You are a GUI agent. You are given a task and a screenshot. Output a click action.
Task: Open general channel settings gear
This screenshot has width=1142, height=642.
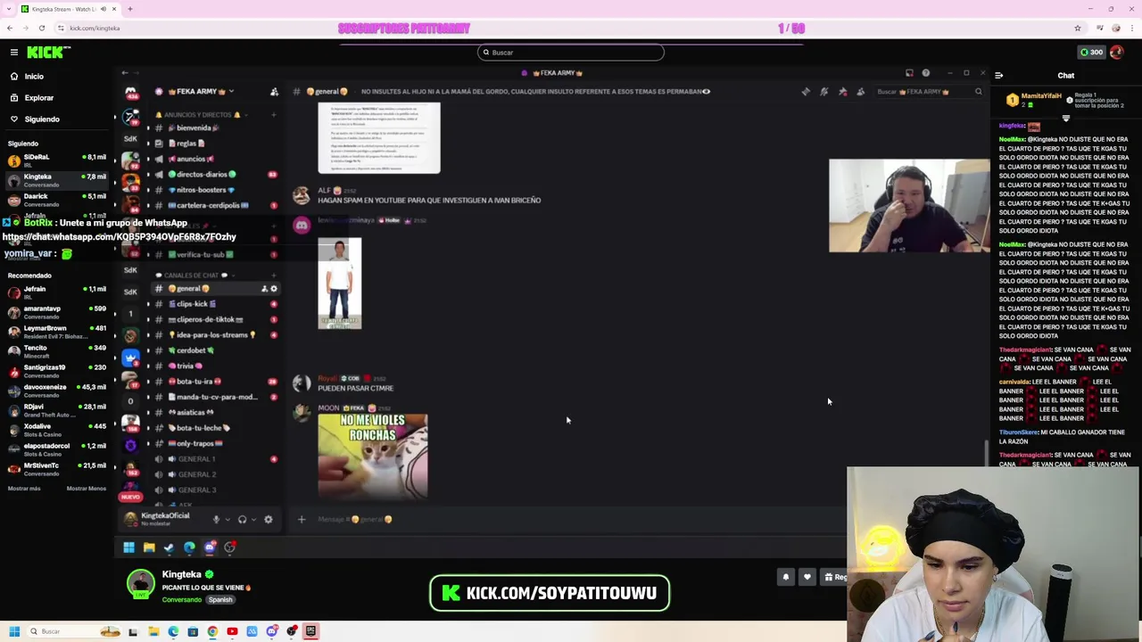tap(274, 289)
